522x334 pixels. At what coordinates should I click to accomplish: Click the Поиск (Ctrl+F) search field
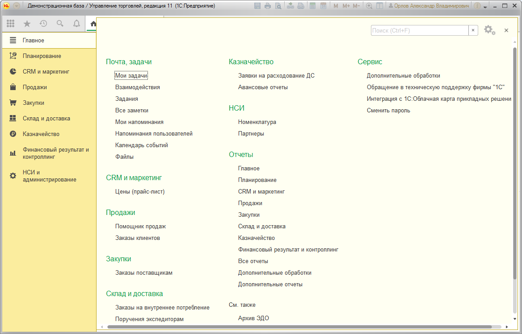[x=420, y=30]
